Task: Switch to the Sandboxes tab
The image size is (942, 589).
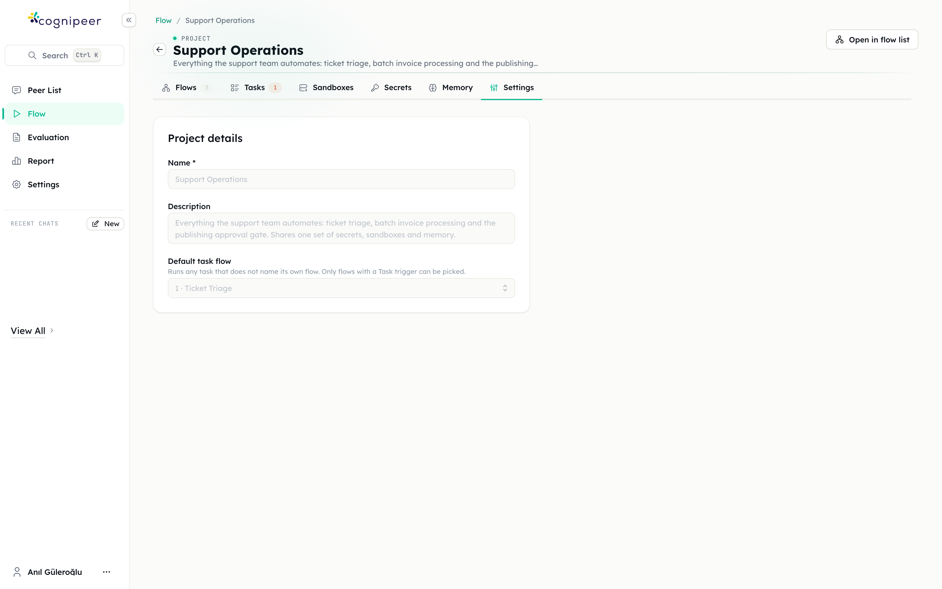Action: click(326, 88)
